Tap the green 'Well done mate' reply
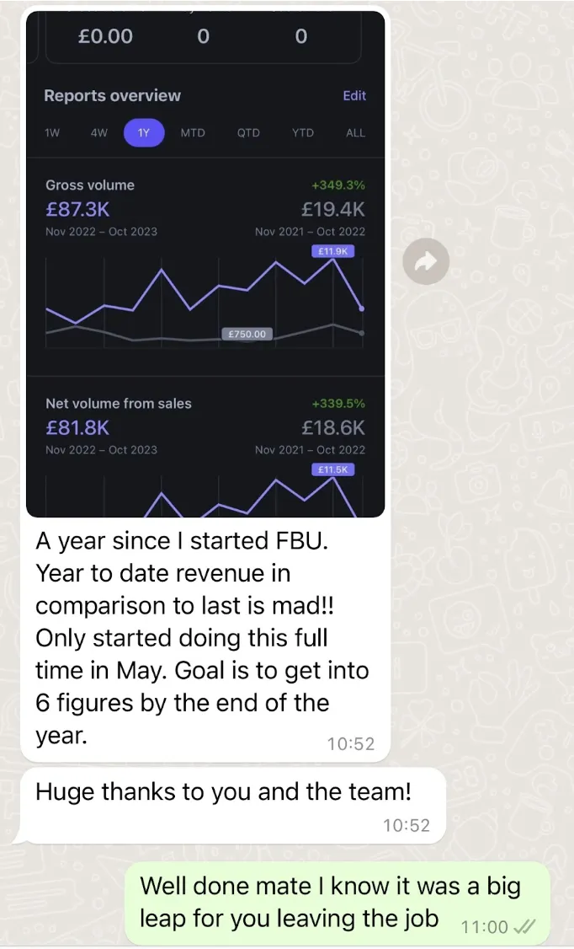This screenshot has height=949, width=574. coord(337,903)
